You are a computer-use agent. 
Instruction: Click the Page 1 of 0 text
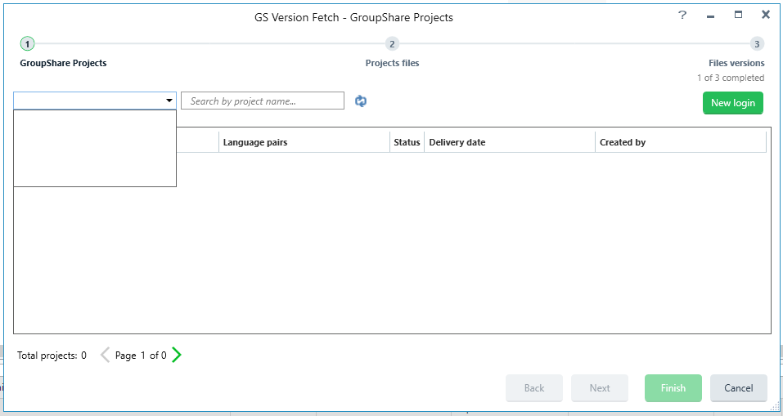[141, 356]
